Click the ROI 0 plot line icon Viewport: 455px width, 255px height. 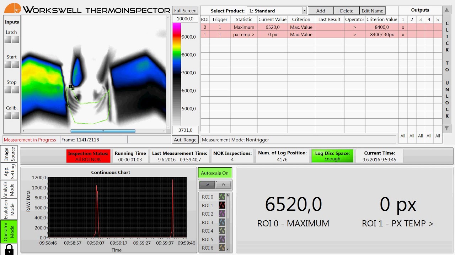(x=222, y=197)
